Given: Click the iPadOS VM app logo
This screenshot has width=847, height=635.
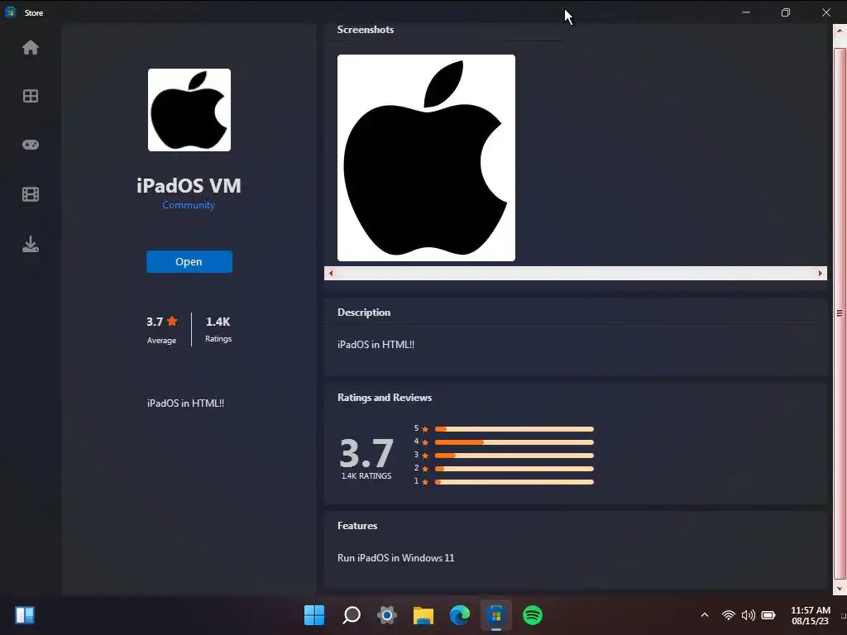Looking at the screenshot, I should pos(189,110).
